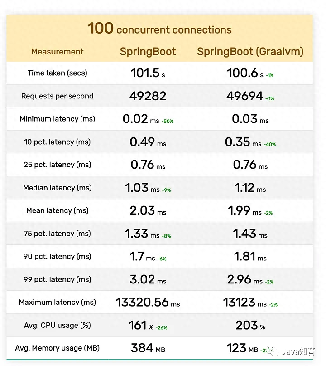Click the Minimum latency (ms) label
The height and width of the screenshot is (366, 326).
[58, 119]
